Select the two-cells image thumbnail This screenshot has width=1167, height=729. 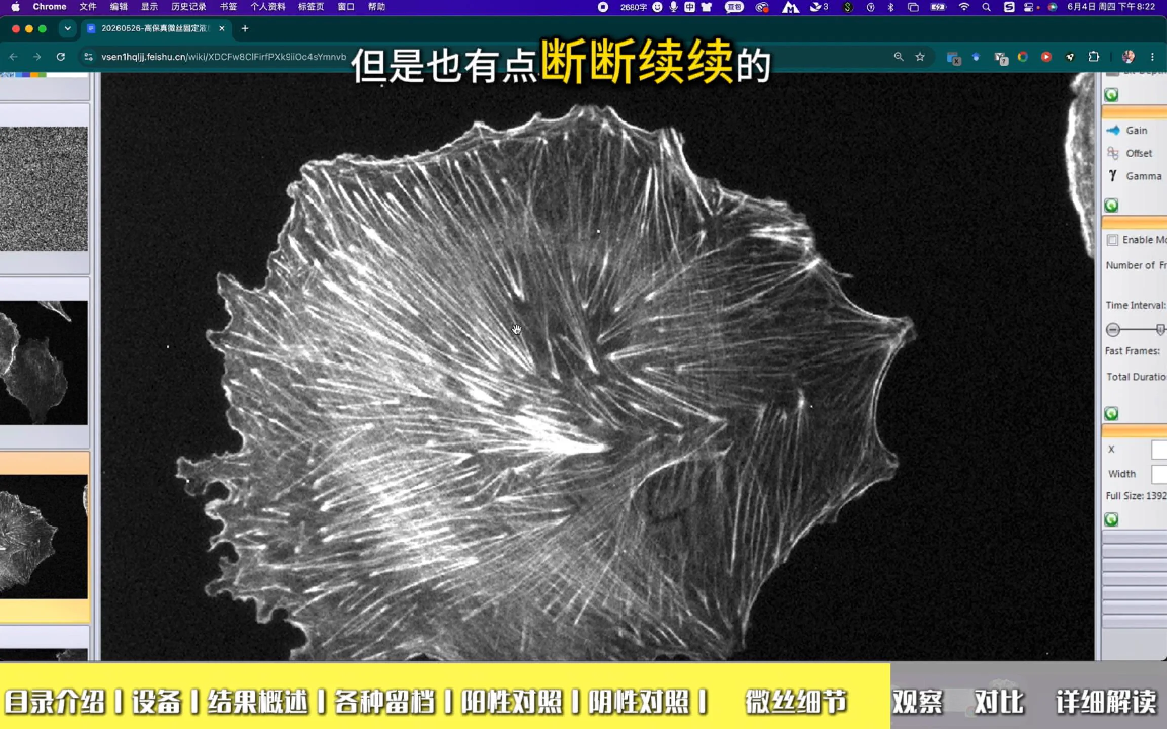[44, 362]
